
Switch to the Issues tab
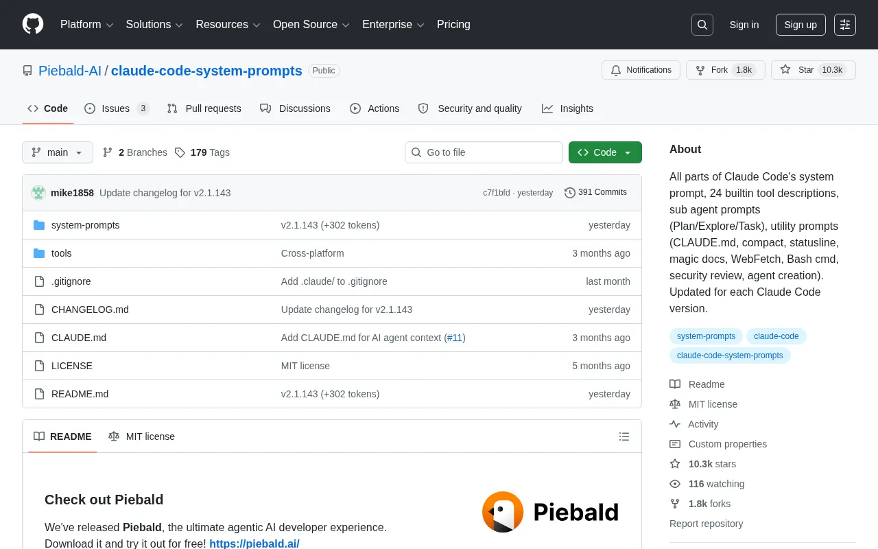click(x=117, y=108)
